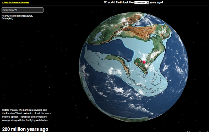Screen dimensions: 209x132
Task: Open the 220 million years dropdown
Action: pos(142,3)
